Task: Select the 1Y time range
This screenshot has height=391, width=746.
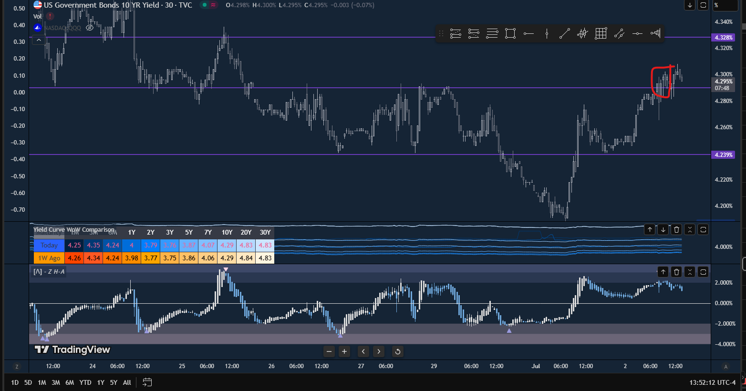Action: pos(101,382)
